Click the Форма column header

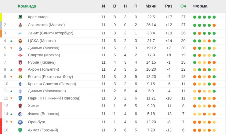(x=200, y=6)
